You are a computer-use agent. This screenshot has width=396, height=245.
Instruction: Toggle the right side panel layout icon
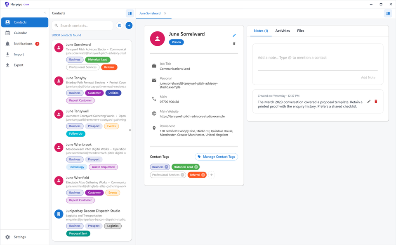[x=388, y=13]
